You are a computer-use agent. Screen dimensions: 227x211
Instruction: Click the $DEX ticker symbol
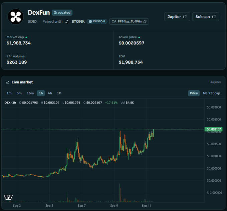tap(33, 22)
